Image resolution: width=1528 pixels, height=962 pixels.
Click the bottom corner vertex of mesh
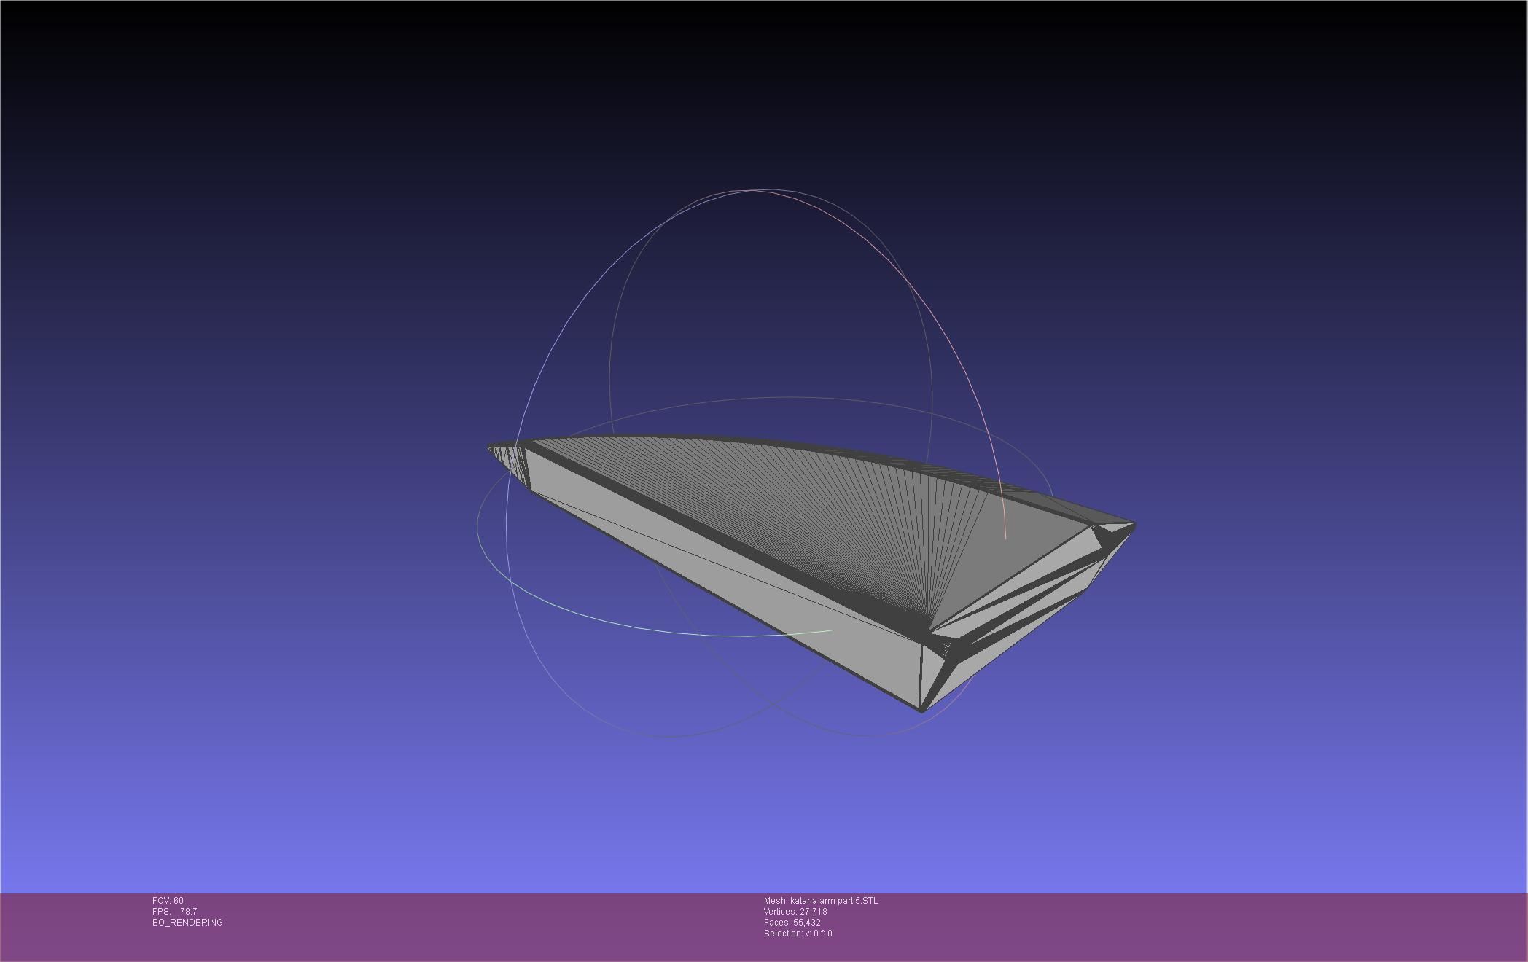click(922, 711)
